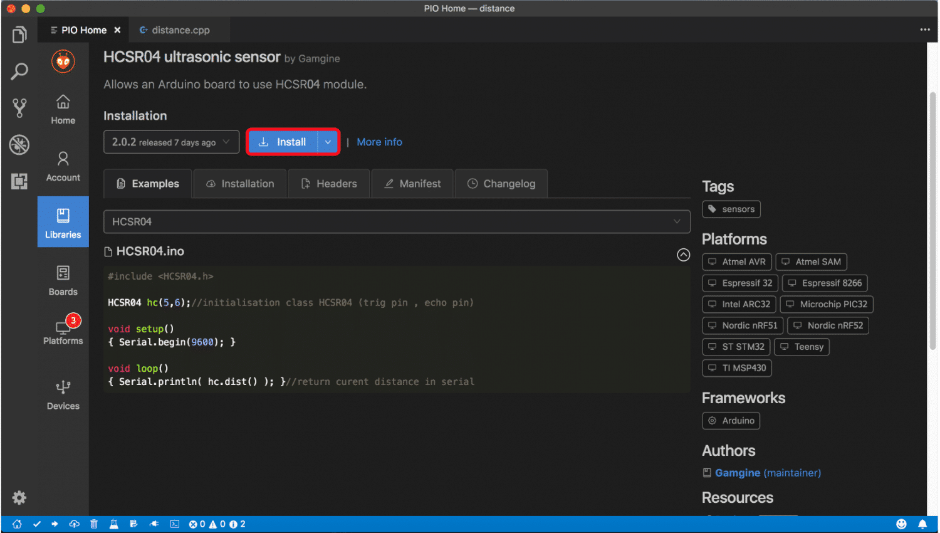Open Manage gear in activity bar
The width and height of the screenshot is (940, 533).
coord(19,498)
